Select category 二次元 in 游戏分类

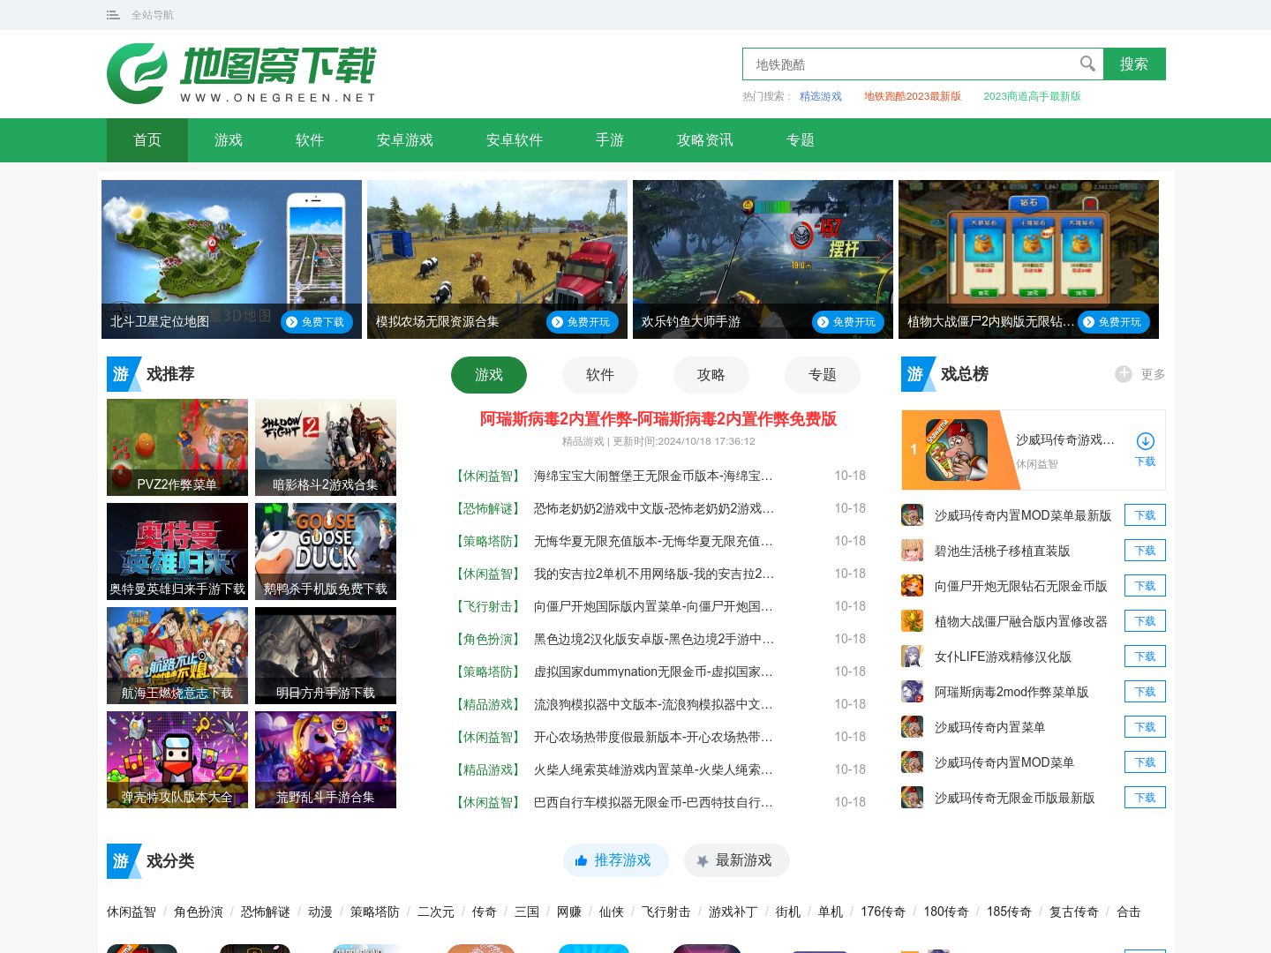436,912
